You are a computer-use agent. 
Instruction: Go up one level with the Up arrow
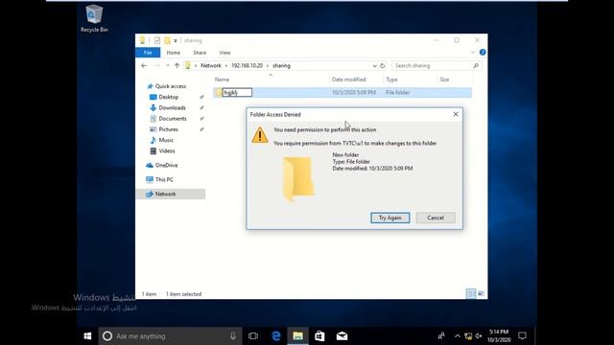pyautogui.click(x=177, y=66)
